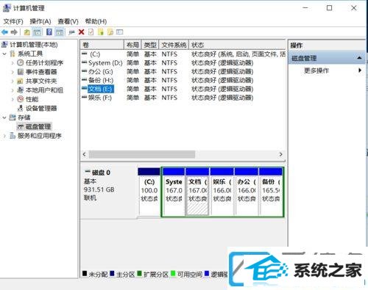Open the File (文件) menu

(13, 21)
